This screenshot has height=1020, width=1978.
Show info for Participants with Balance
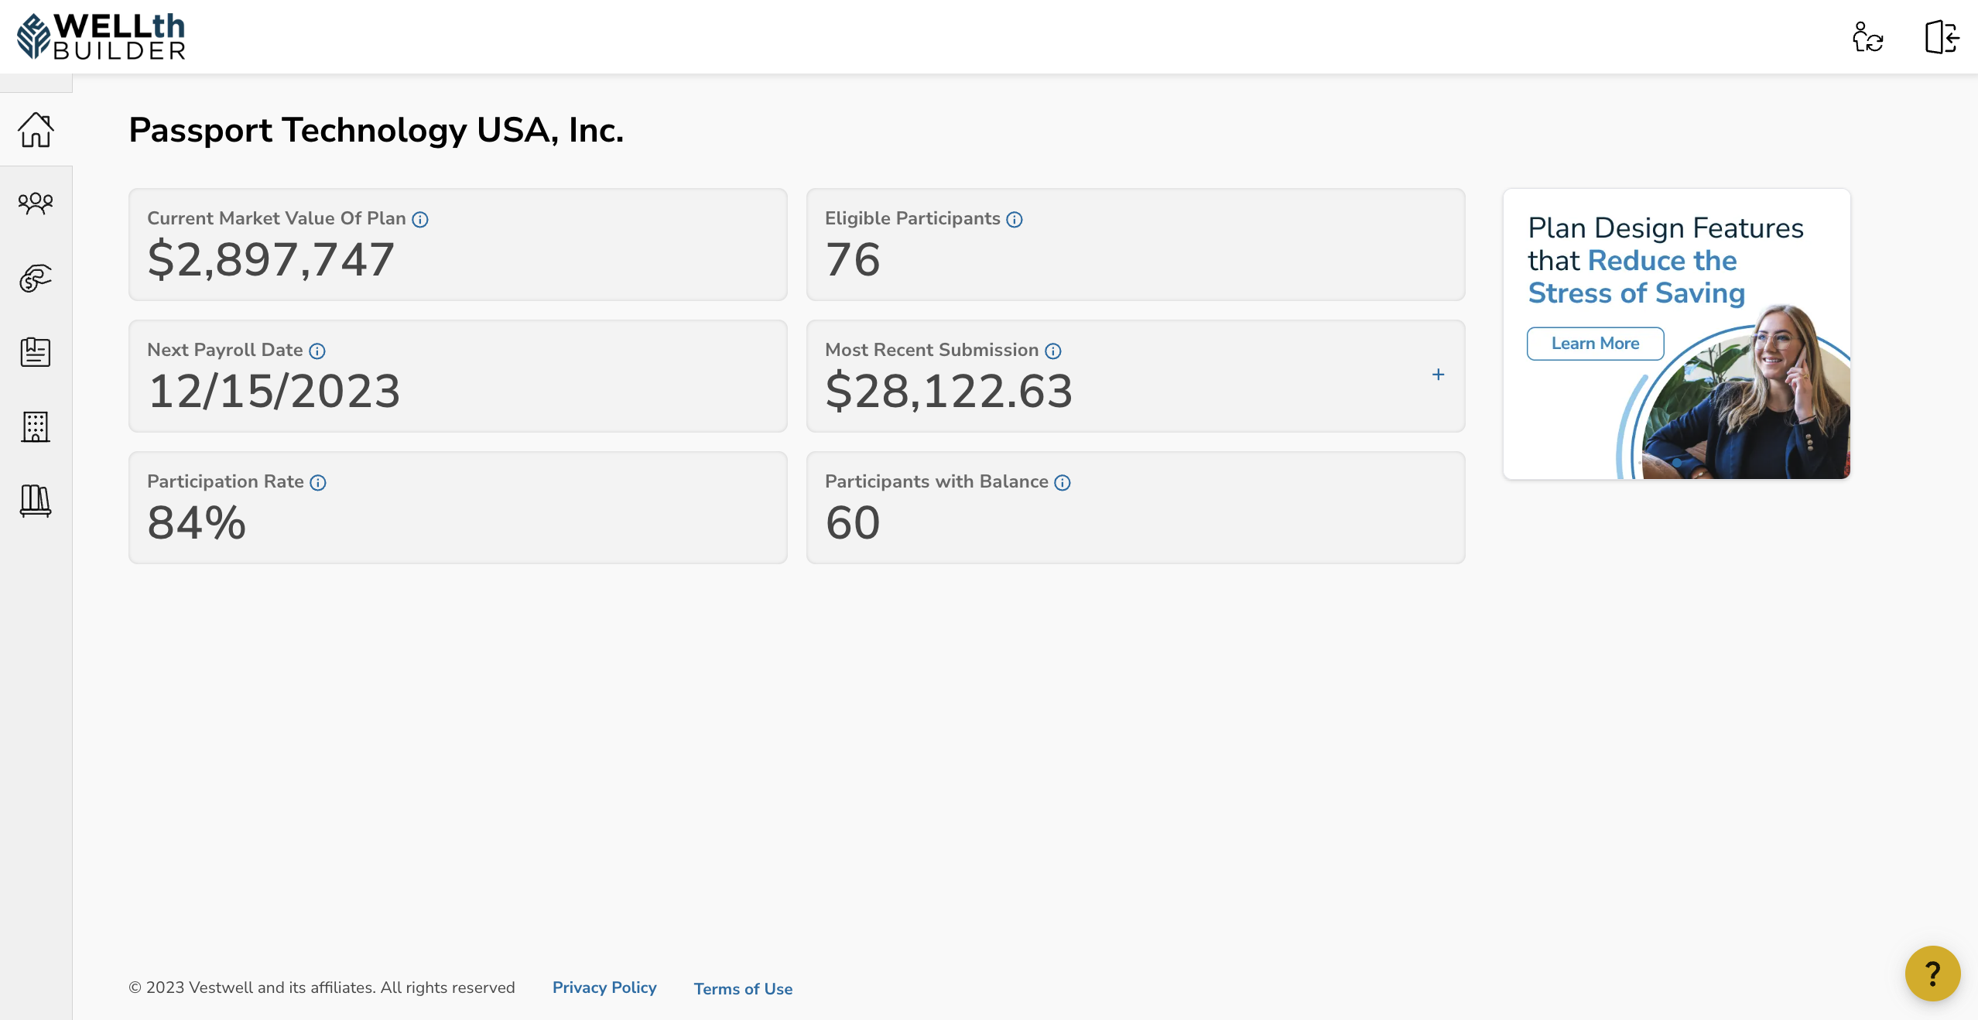1063,483
